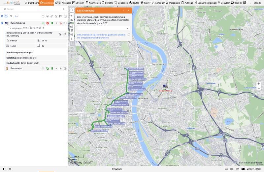
Task: Click the Suchen search field
Action: point(31,9)
